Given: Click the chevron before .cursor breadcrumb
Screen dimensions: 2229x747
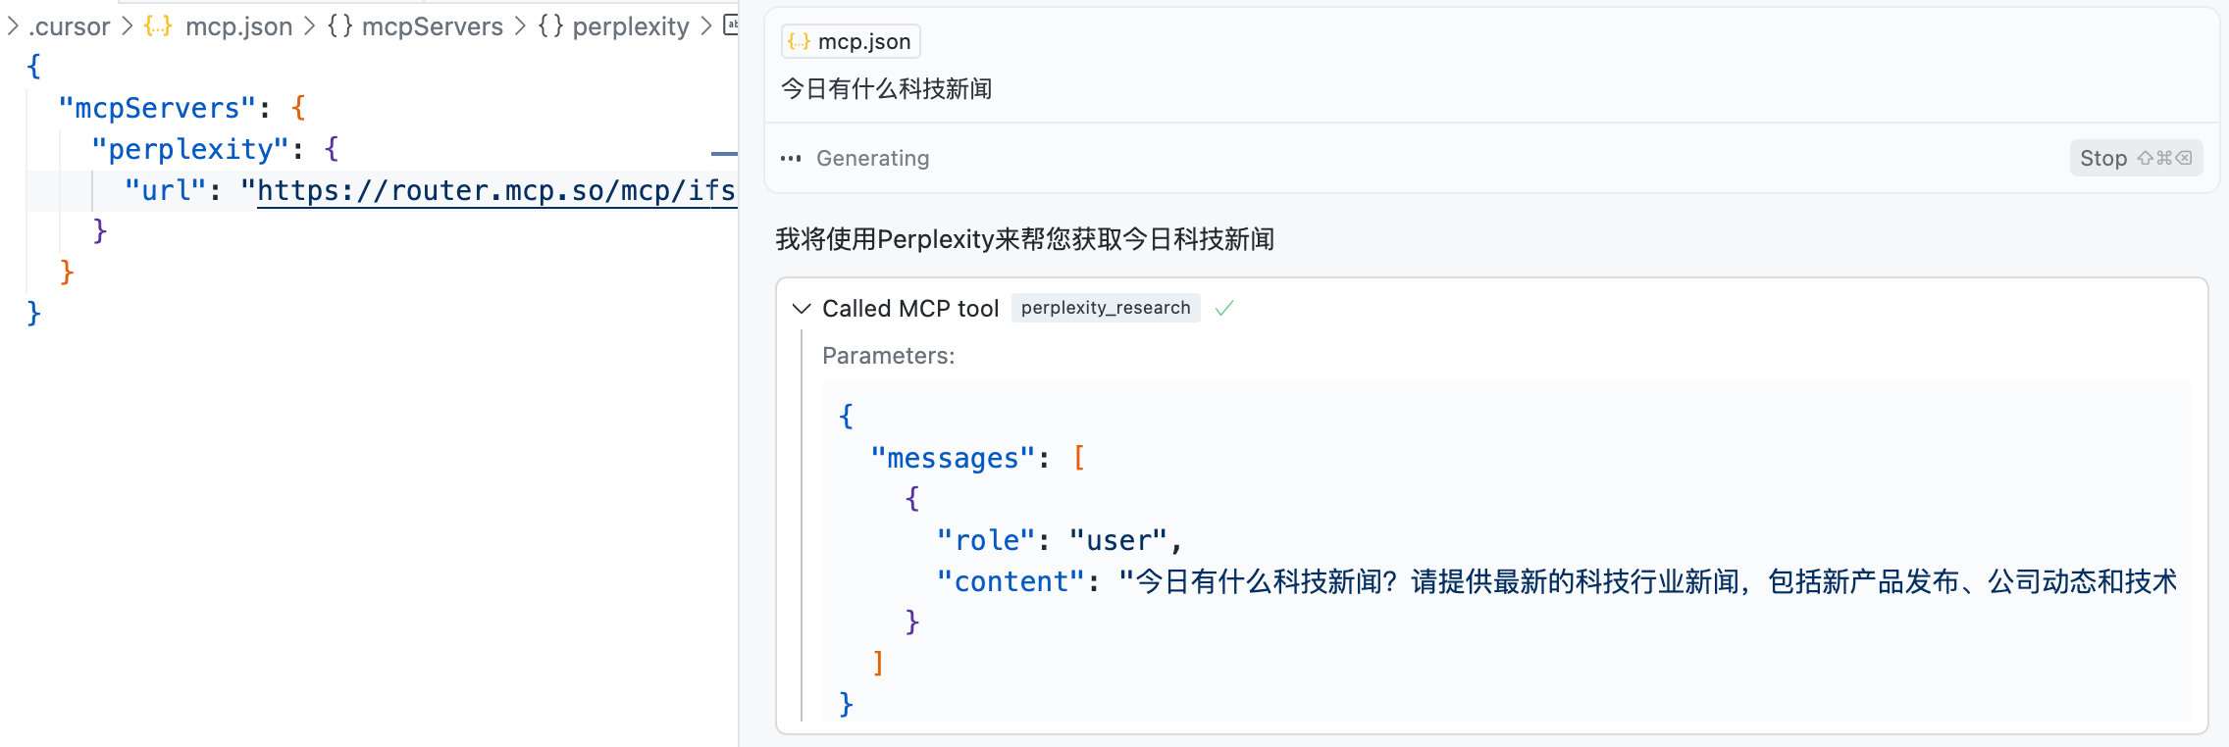Looking at the screenshot, I should (13, 26).
